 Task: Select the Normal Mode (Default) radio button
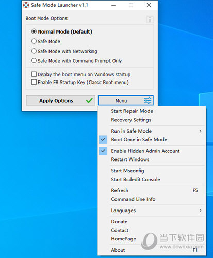(x=34, y=31)
